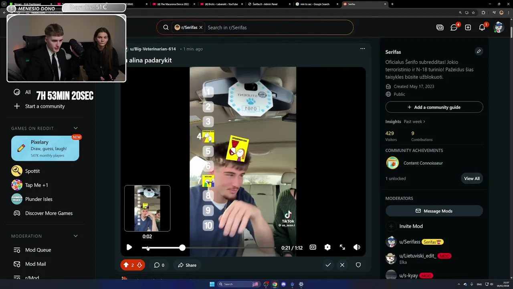This screenshot has height=289, width=513.
Task: Launch the Tap Me +1 game
Action: [x=36, y=185]
